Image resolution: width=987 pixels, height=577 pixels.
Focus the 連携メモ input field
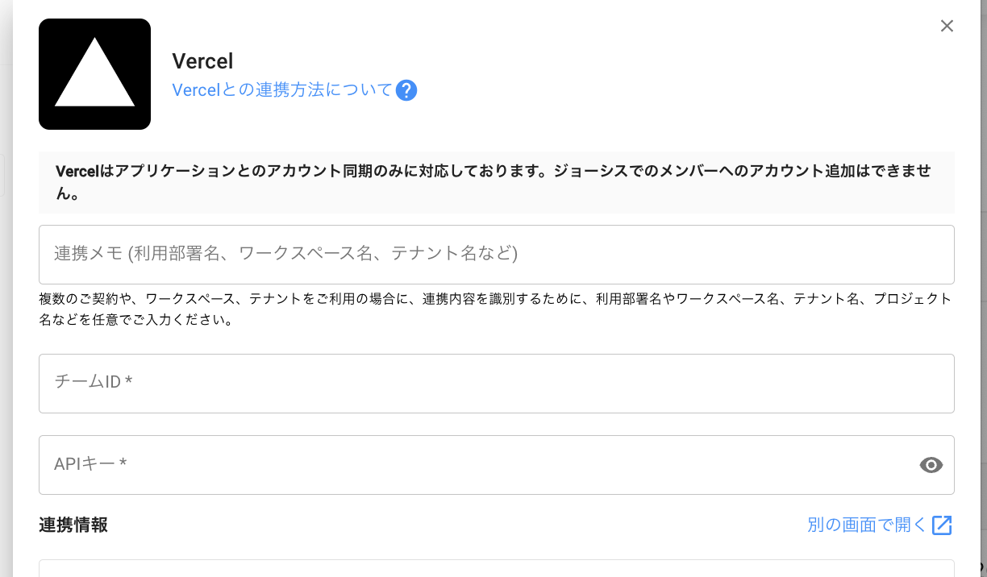pos(496,255)
